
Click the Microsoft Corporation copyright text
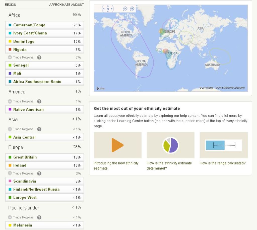(x=230, y=88)
